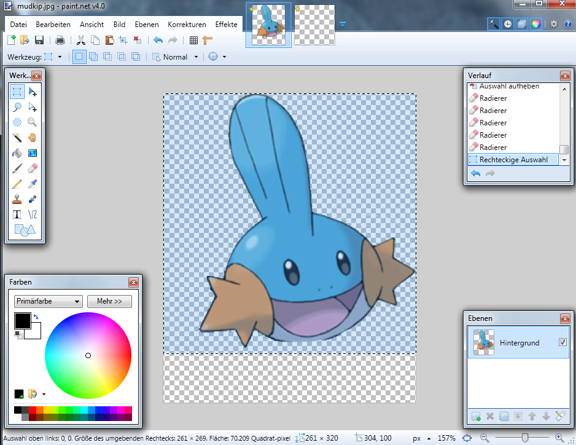Select the Gradient tool

pyautogui.click(x=33, y=153)
